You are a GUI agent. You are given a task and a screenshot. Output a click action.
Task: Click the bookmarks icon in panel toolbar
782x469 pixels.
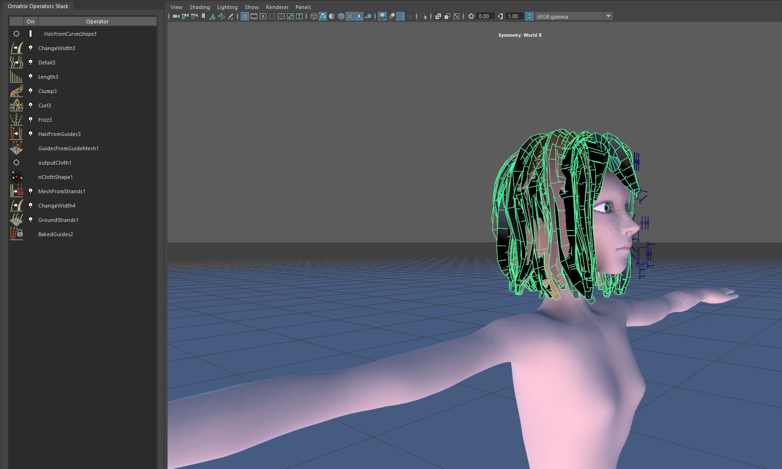(203, 16)
